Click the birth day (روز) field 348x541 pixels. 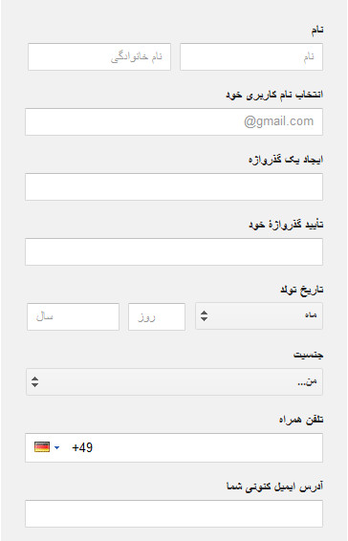(x=157, y=316)
